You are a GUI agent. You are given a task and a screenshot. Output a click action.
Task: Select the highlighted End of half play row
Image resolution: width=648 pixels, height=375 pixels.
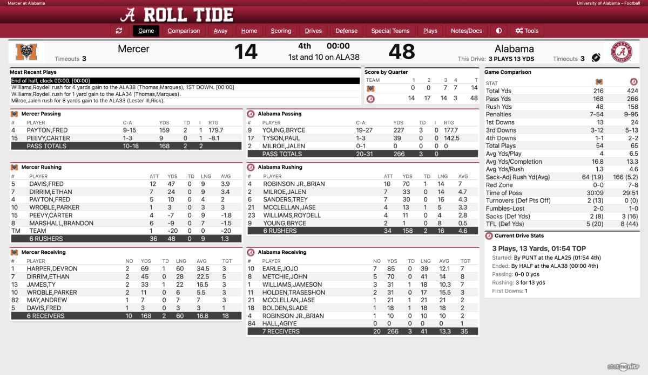pos(185,81)
